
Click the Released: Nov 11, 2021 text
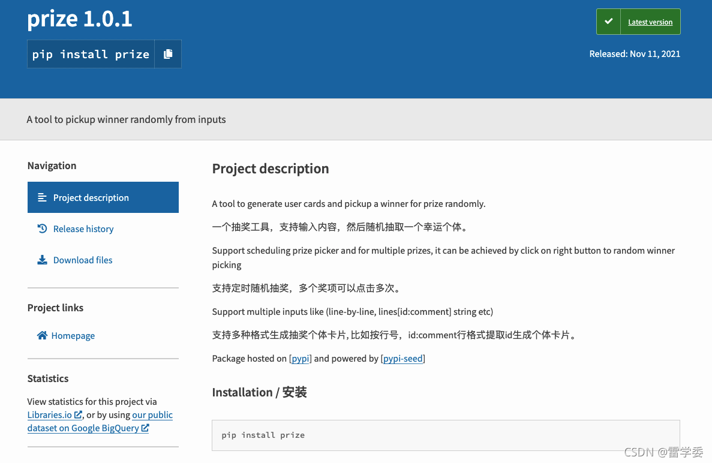pos(635,53)
